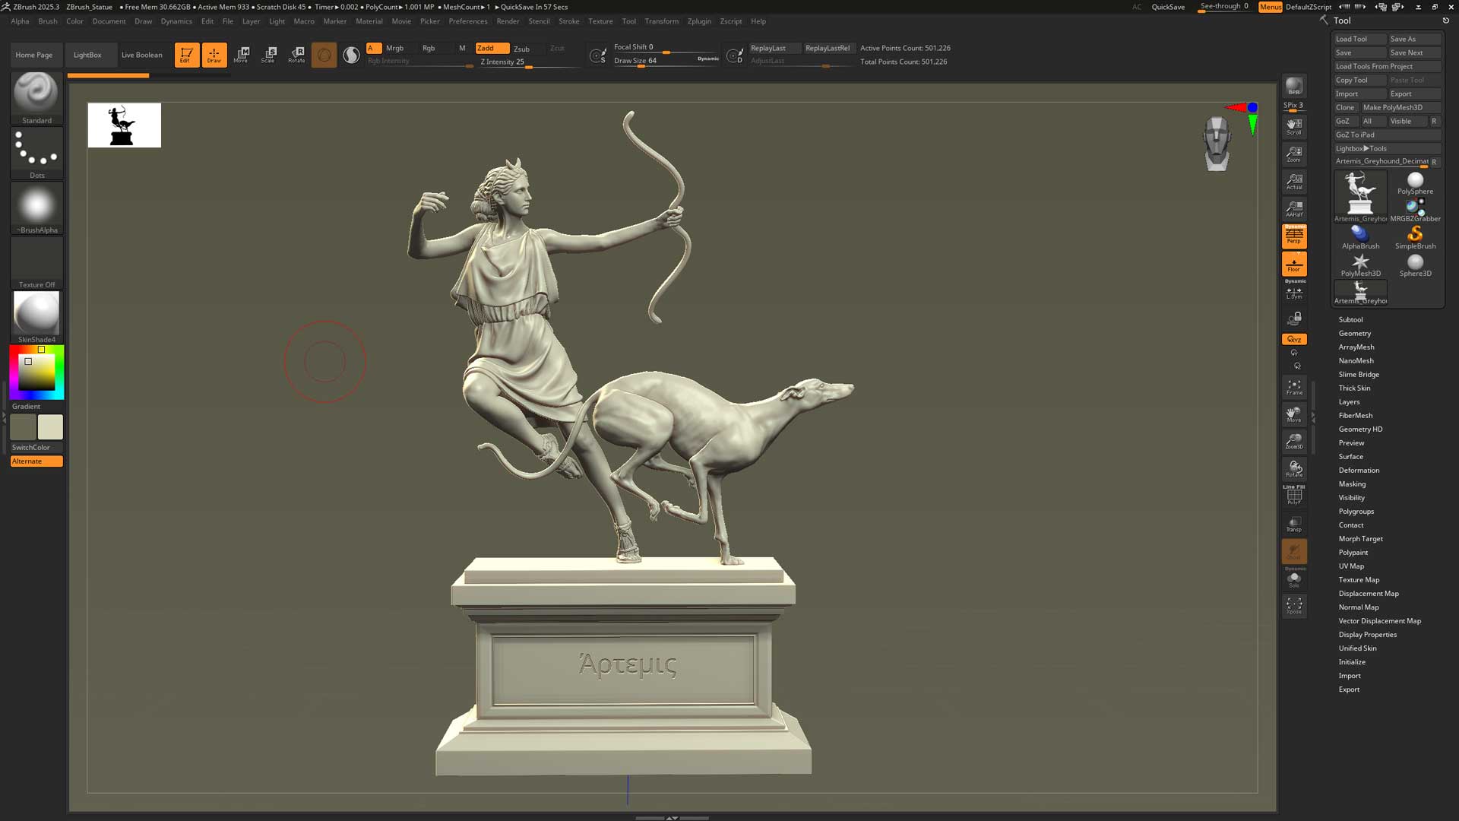This screenshot has width=1459, height=821.
Task: Toggle Zadd sculpting mode
Action: [x=492, y=47]
